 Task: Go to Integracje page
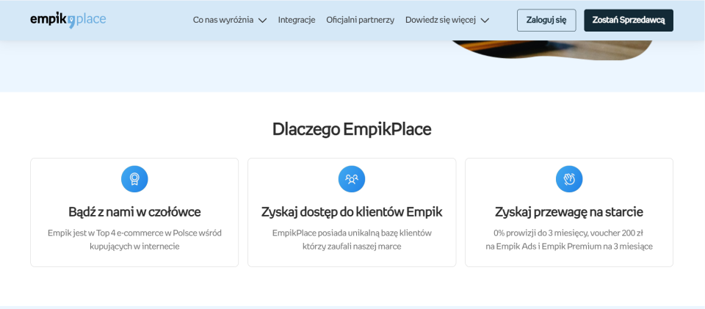point(297,20)
